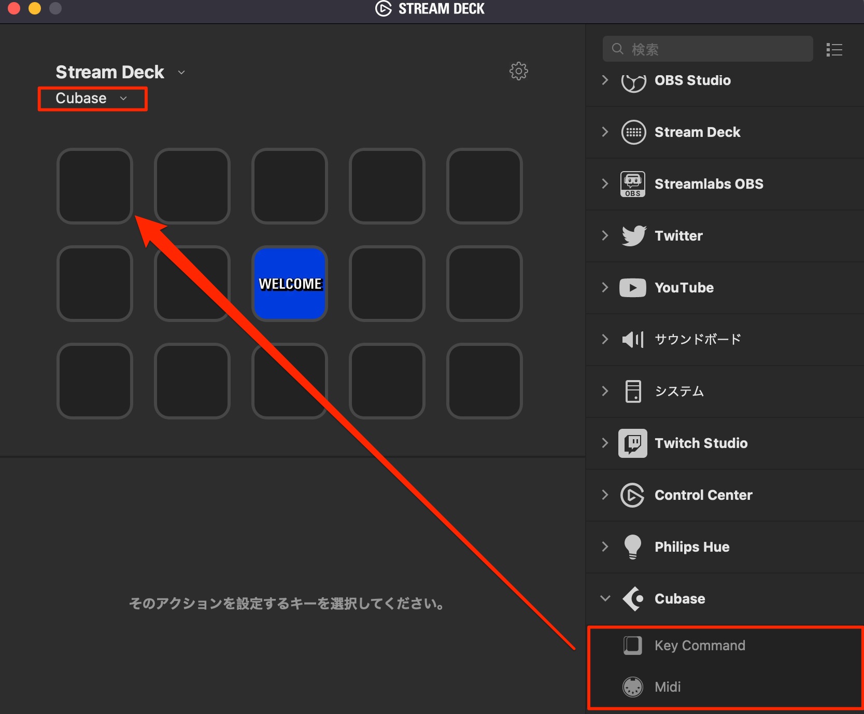Click the Twitter bird icon
The width and height of the screenshot is (864, 714).
tap(634, 236)
